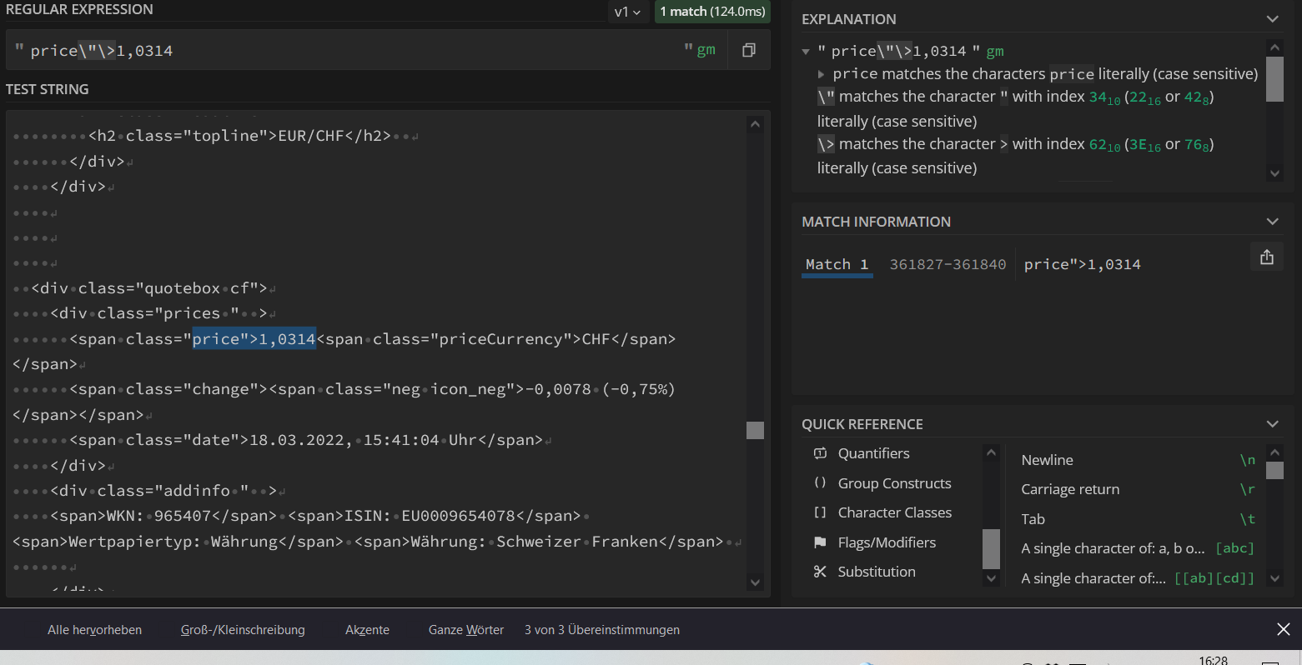
Task: Select the Quantifiers reference icon
Action: point(820,453)
